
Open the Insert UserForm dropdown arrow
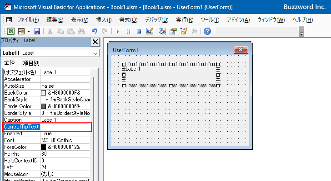pyautogui.click(x=29, y=32)
